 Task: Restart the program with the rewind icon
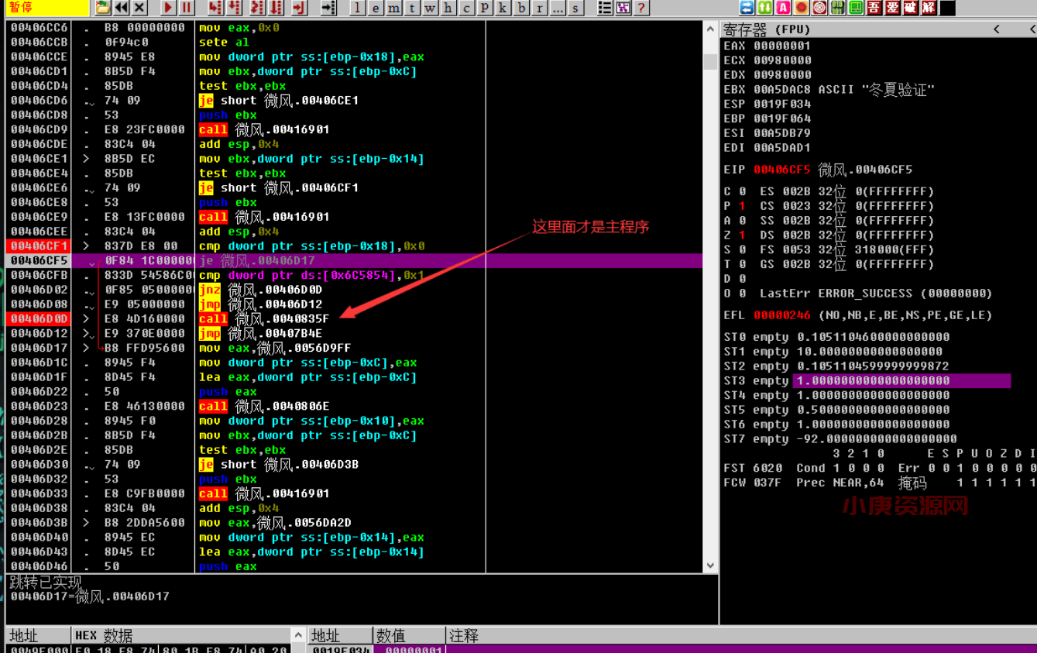pos(121,8)
